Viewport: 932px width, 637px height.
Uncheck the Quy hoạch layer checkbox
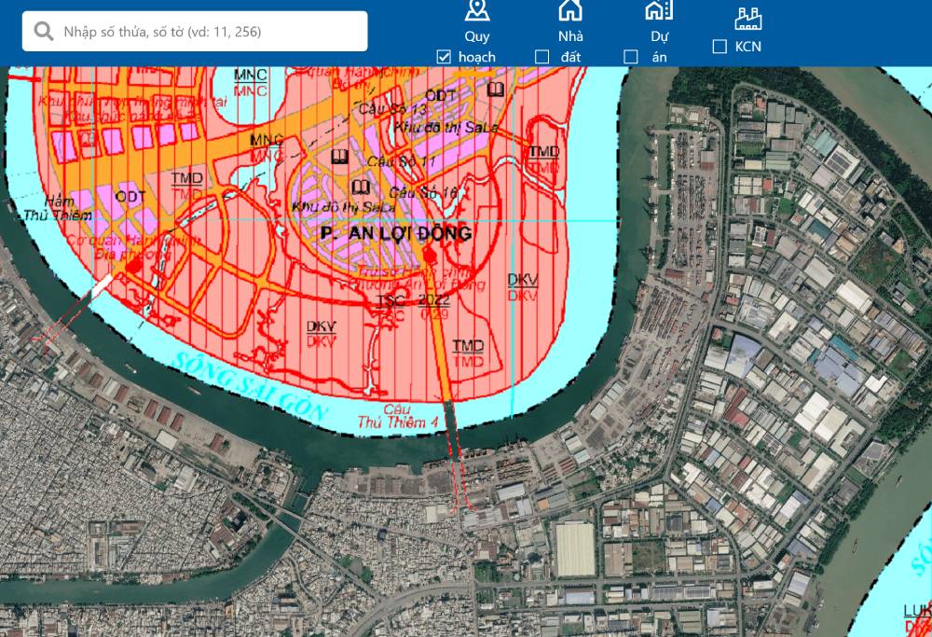click(444, 57)
